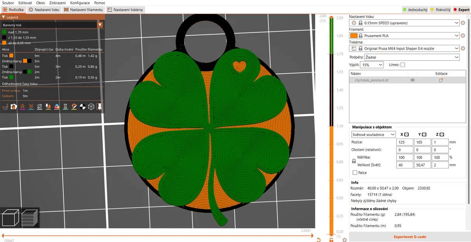Open print settings gear beside 0.15mm SPEED
The width and height of the screenshot is (471, 242).
463,23
